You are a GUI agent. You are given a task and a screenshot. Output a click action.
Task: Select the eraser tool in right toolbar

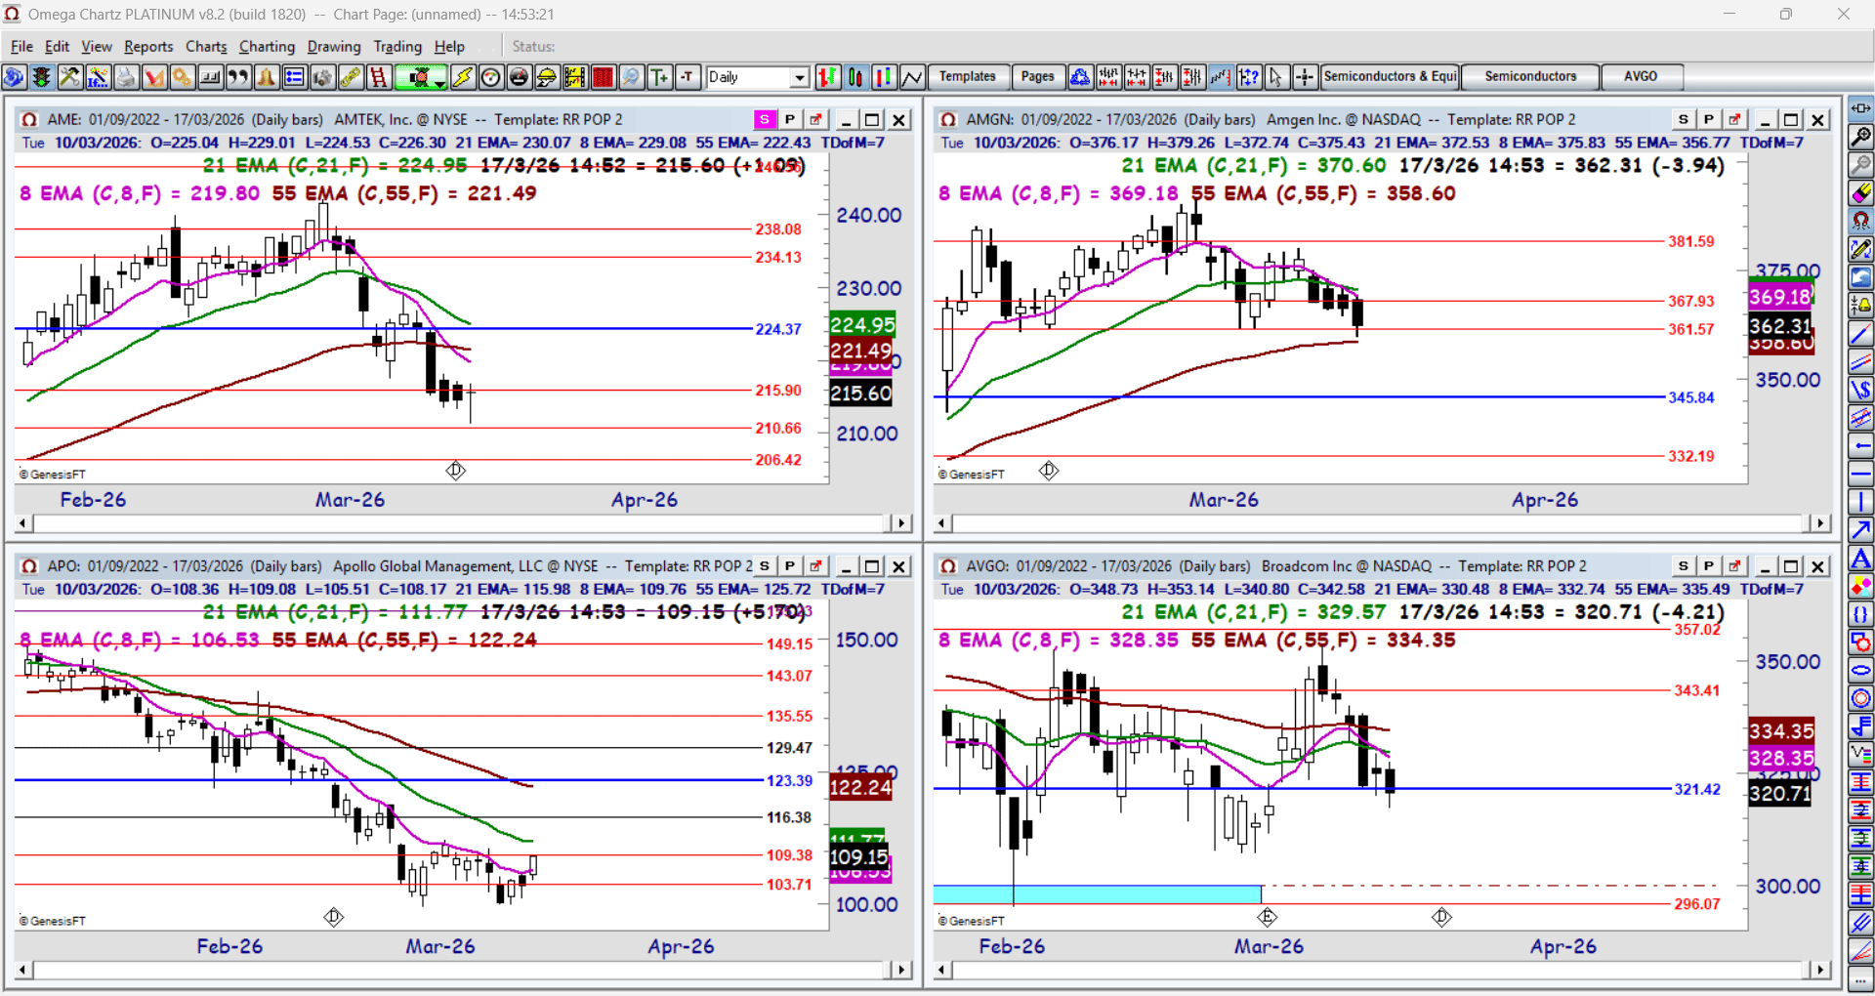(x=1861, y=193)
